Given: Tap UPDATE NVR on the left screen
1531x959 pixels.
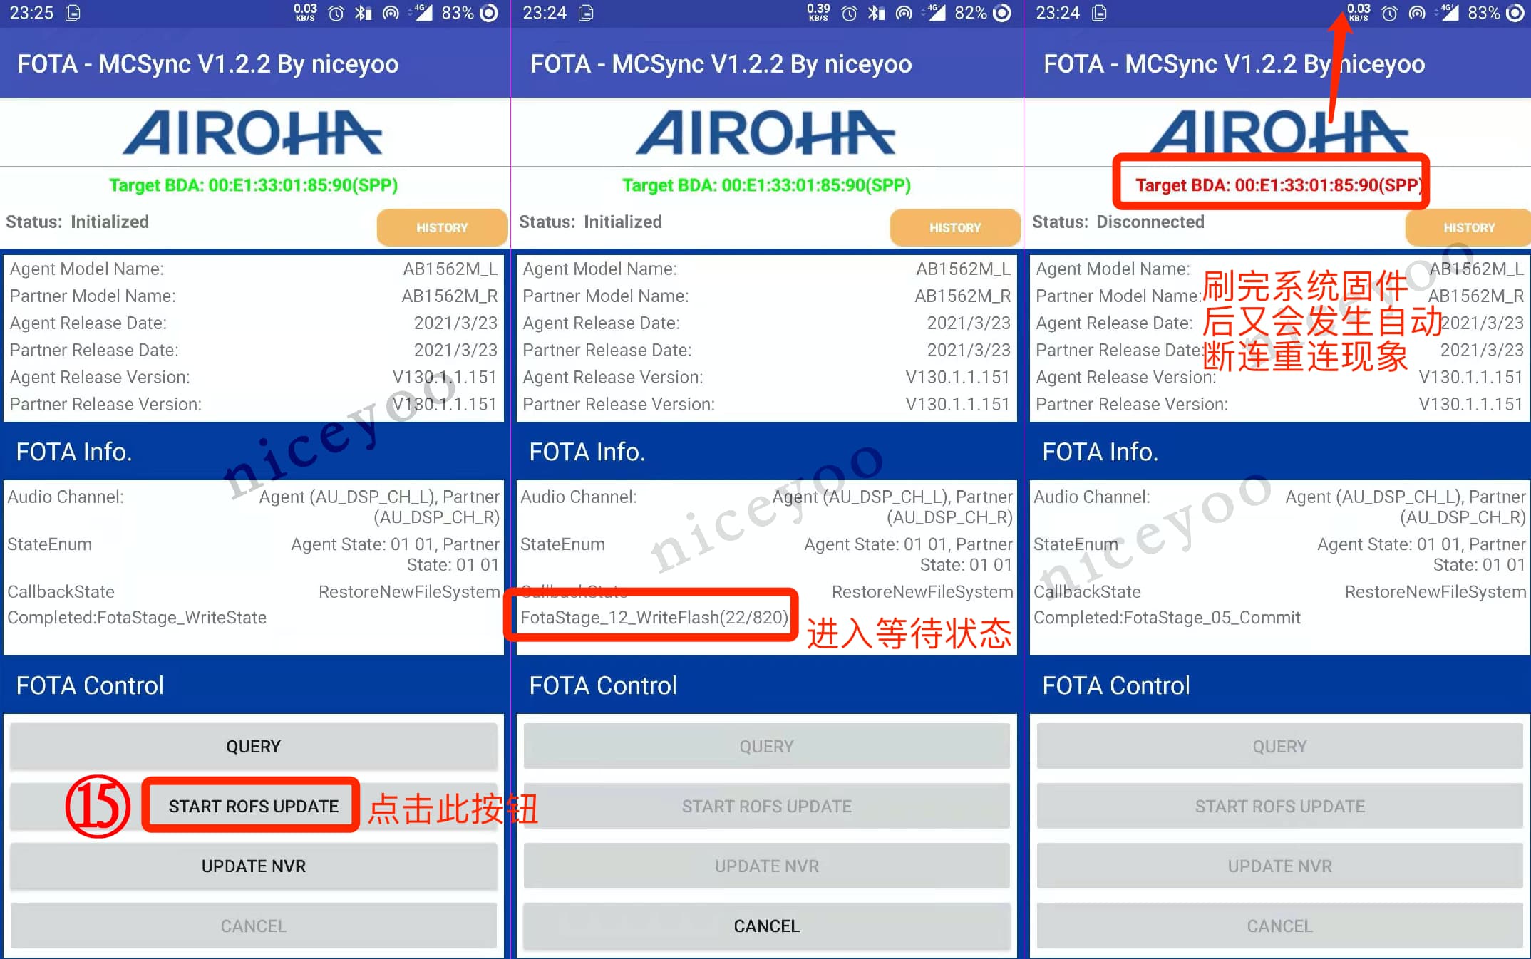Looking at the screenshot, I should pos(254,866).
